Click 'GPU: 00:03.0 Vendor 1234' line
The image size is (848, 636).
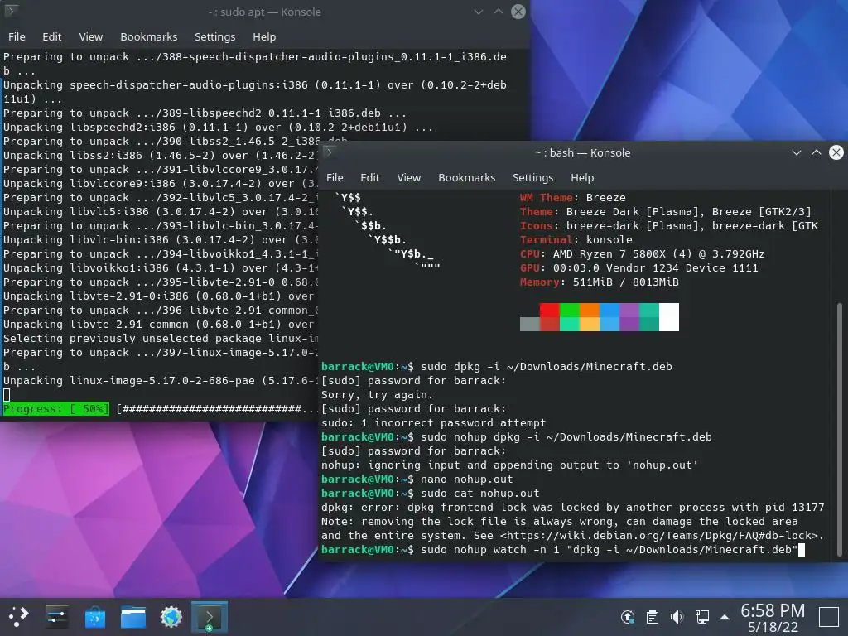(639, 267)
